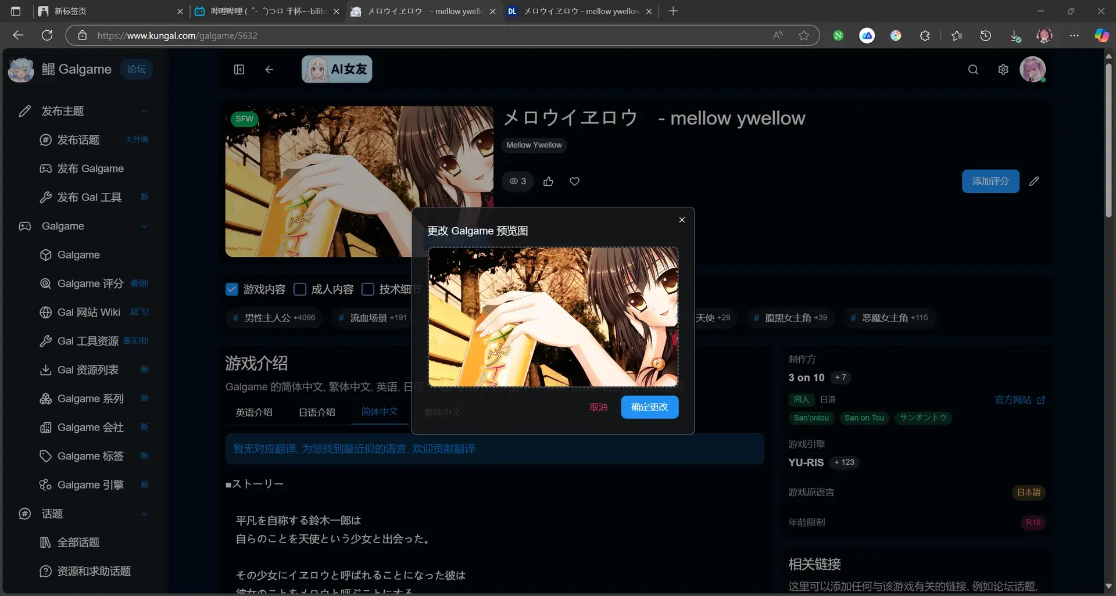Toggle the sidebar collapse icon

(x=239, y=70)
